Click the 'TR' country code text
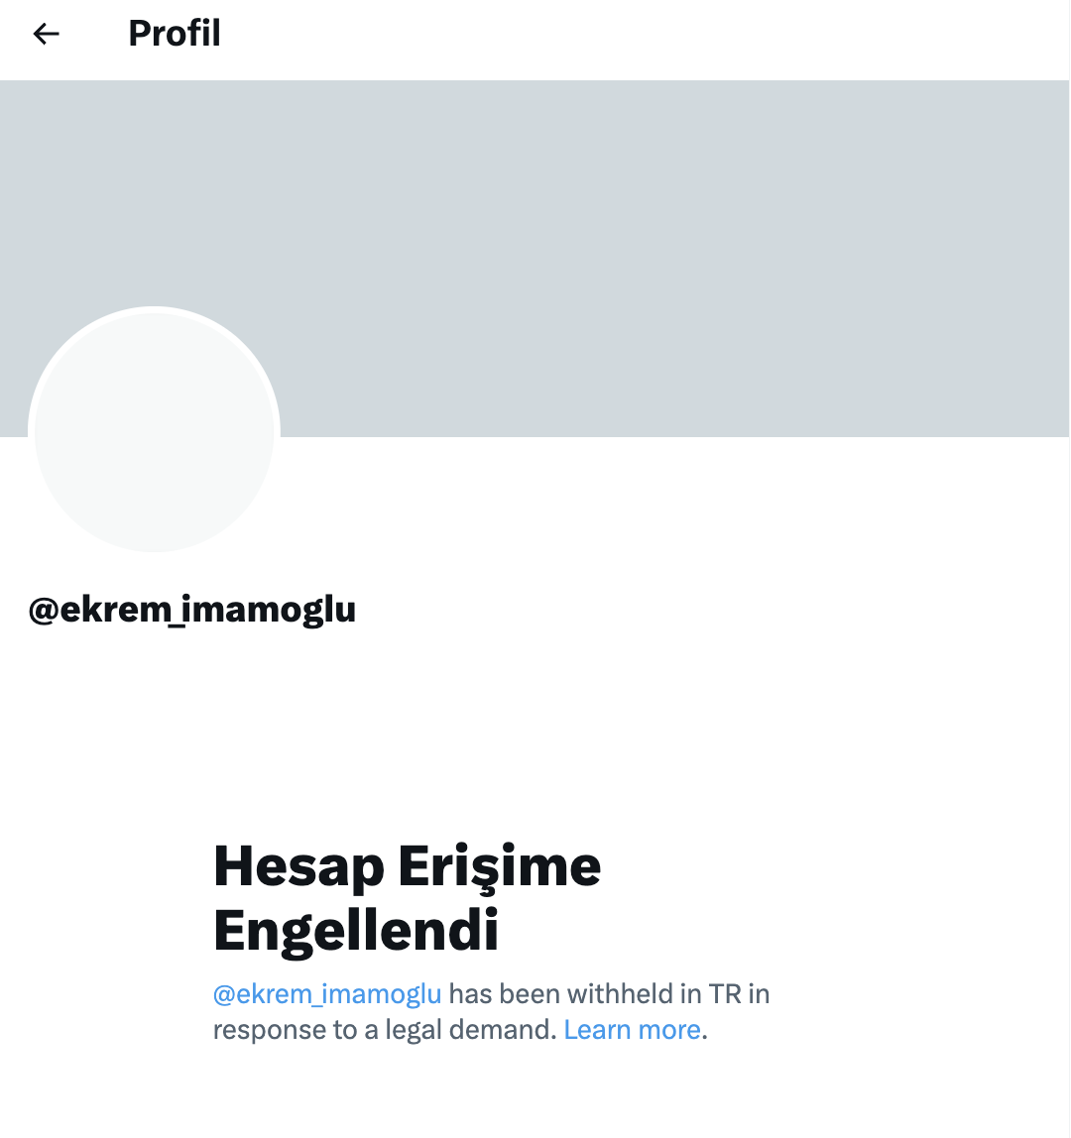This screenshot has width=1071, height=1138. (x=725, y=994)
